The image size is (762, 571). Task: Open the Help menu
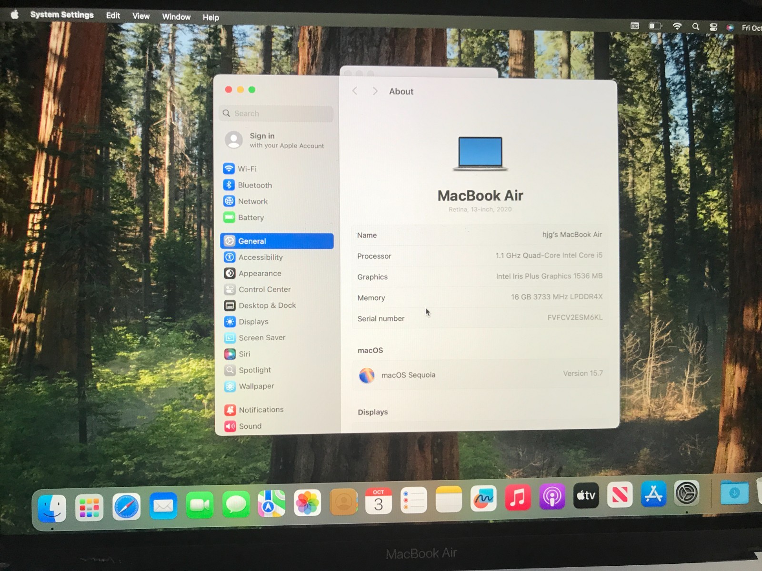click(x=211, y=18)
